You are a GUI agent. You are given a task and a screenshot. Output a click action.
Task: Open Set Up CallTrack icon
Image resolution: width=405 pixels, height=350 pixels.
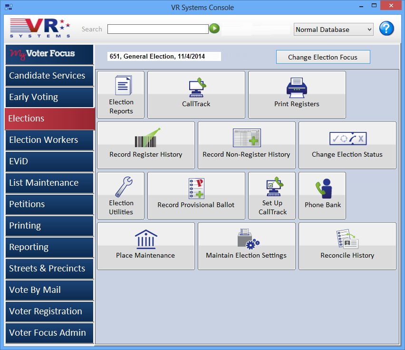tap(275, 186)
